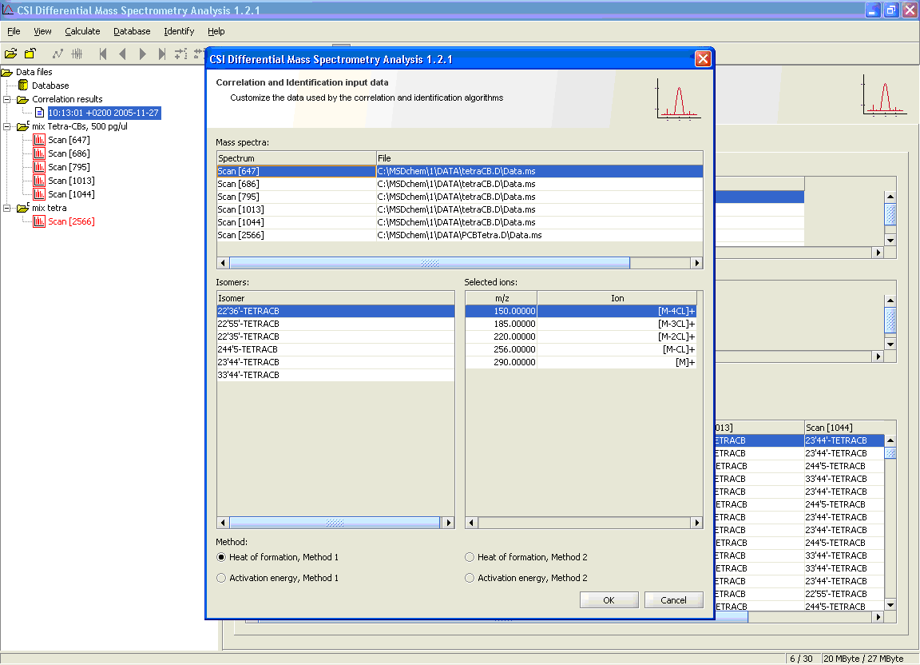Image resolution: width=920 pixels, height=665 pixels.
Task: Choose Activation energy, Method 2 option
Action: [470, 578]
